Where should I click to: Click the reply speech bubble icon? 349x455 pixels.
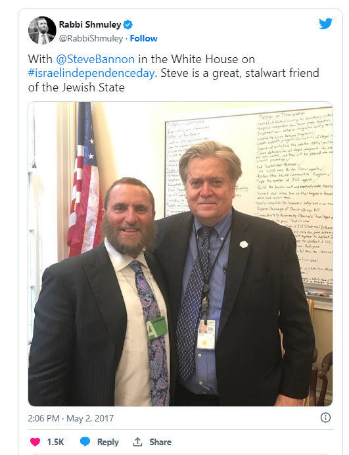click(85, 442)
